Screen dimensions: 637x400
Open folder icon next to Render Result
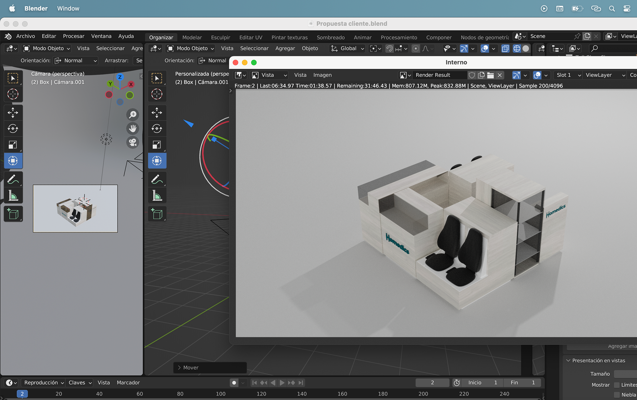pos(490,75)
